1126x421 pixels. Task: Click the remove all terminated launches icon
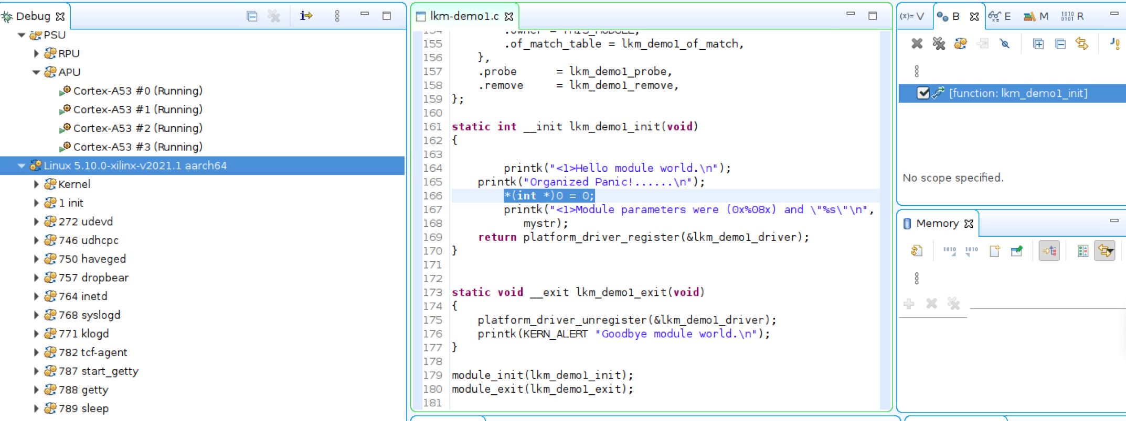[274, 16]
